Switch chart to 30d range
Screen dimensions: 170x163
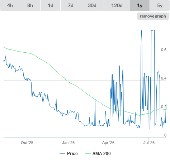92,5
